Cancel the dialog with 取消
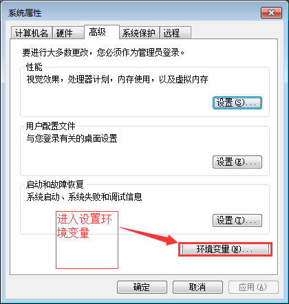The height and width of the screenshot is (304, 289). 197,287
